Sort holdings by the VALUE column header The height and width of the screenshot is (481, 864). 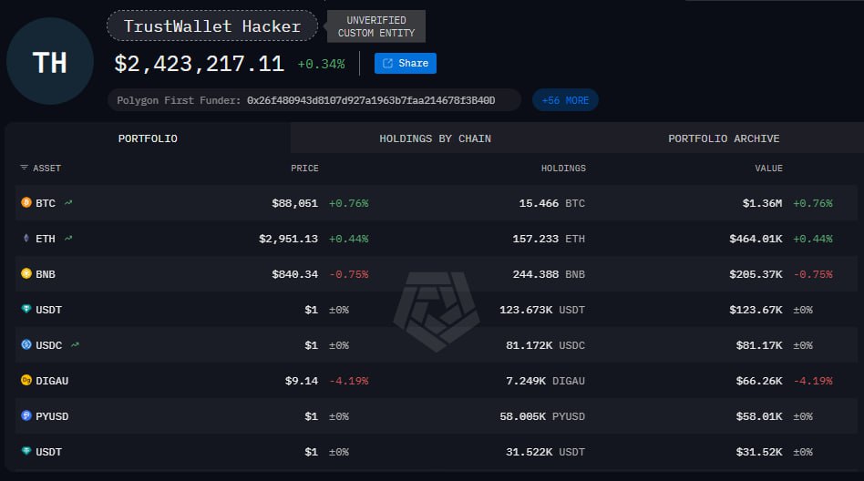pyautogui.click(x=768, y=169)
